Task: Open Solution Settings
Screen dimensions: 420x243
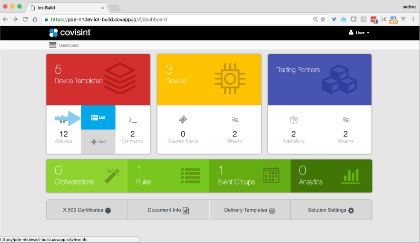Action: click(331, 210)
